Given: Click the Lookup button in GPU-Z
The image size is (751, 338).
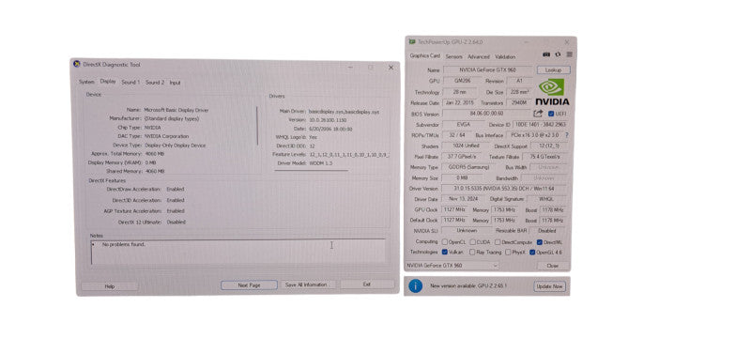Looking at the screenshot, I should click(x=553, y=69).
